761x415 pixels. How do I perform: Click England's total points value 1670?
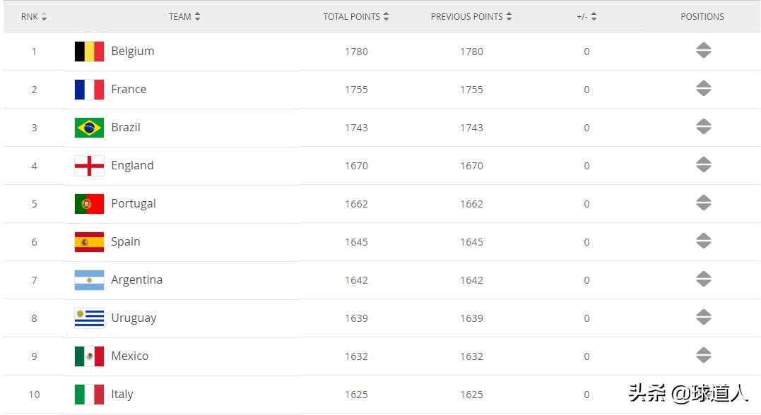click(x=356, y=166)
